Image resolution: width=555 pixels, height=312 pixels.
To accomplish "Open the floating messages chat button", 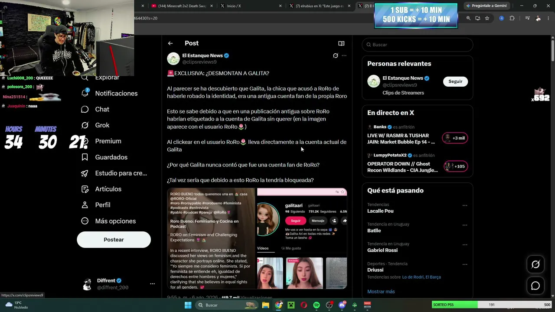I will [535, 286].
